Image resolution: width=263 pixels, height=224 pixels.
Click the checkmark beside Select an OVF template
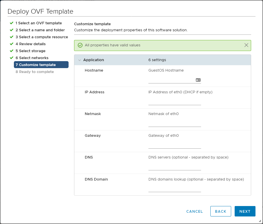click(12, 23)
